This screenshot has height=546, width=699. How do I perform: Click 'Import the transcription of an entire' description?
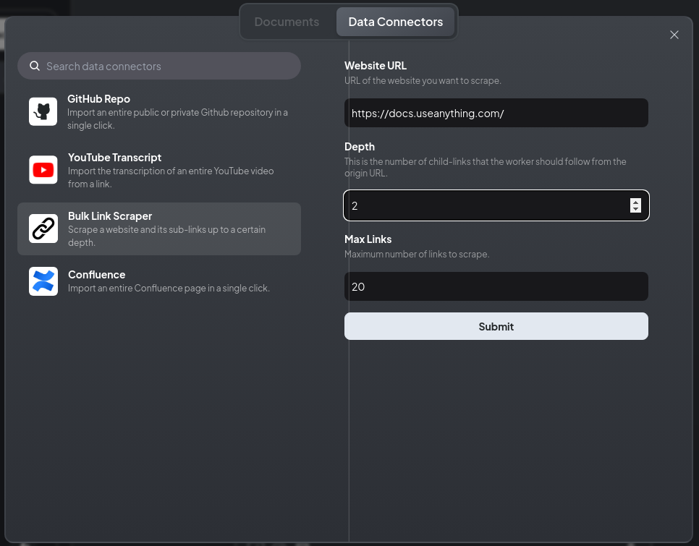click(x=171, y=177)
